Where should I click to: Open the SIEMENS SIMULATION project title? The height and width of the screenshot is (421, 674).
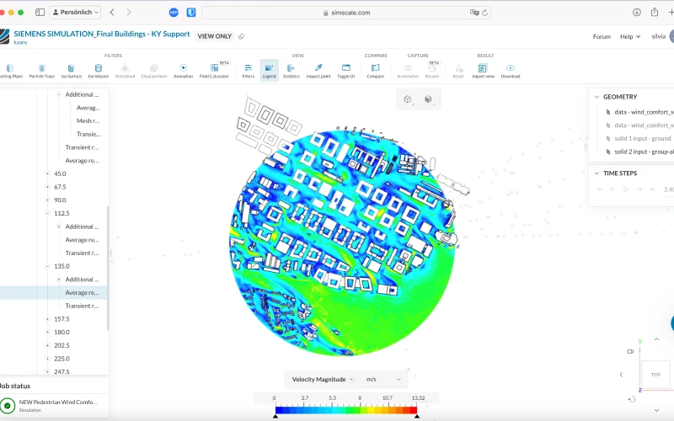101,34
